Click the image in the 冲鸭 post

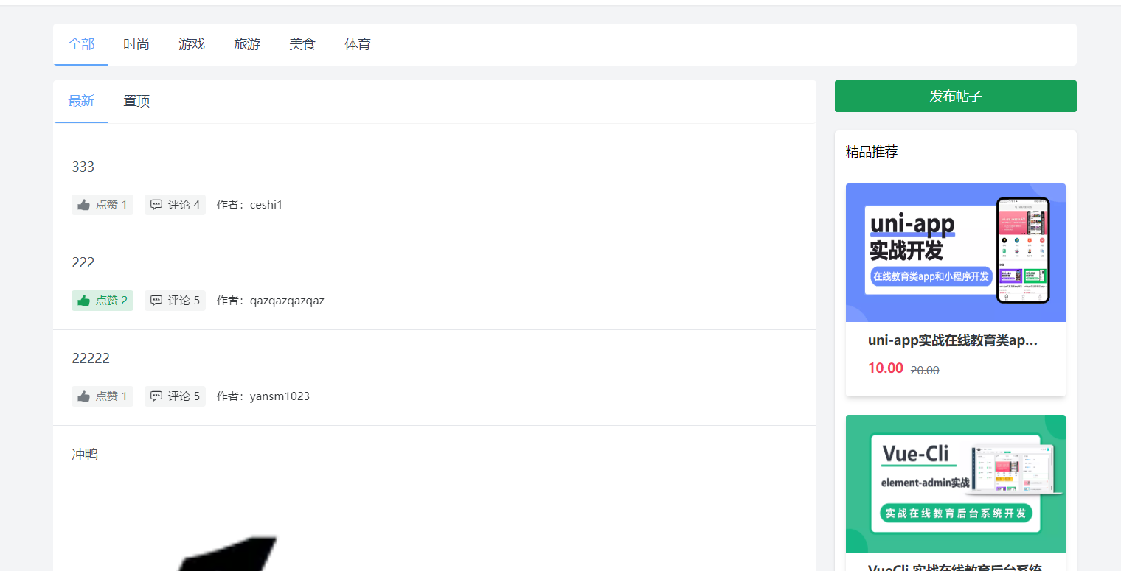(229, 553)
